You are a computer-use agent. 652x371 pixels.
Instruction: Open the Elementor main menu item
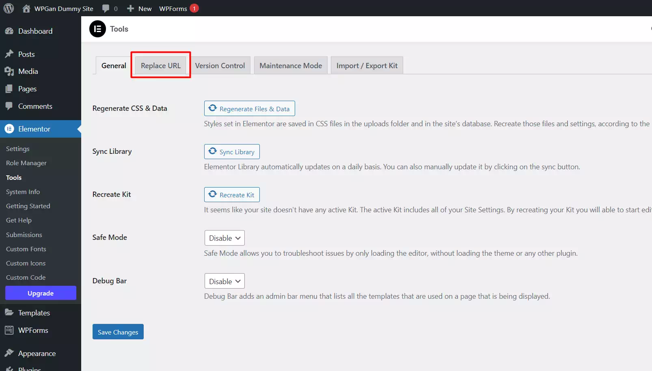[x=41, y=129]
